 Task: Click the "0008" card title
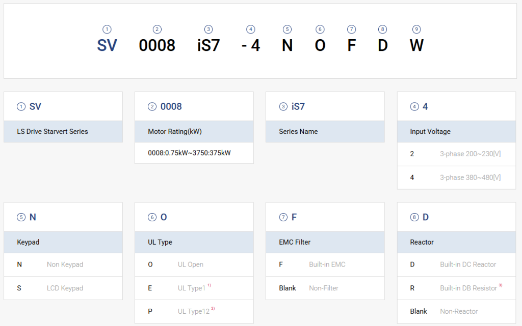pyautogui.click(x=171, y=107)
